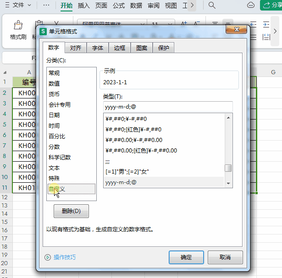Open the font size dropdown
Screen dimensions: 282x278
pyautogui.click(x=170, y=23)
